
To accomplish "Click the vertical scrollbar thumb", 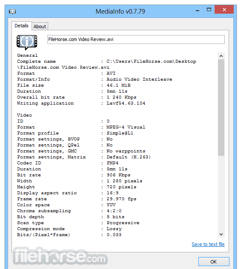I will (221, 108).
